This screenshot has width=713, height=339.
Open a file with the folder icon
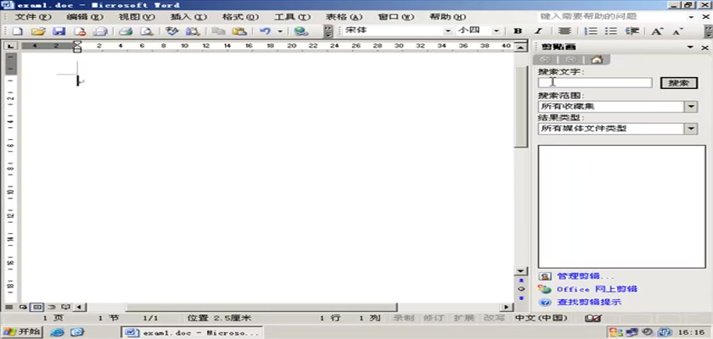tap(38, 31)
